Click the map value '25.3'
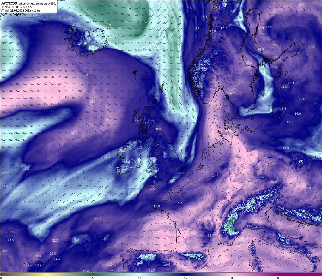Viewport: 322px width, 280px height. pos(273,182)
